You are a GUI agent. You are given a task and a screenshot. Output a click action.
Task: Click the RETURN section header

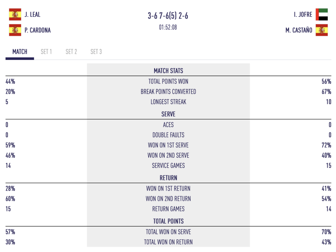pyautogui.click(x=168, y=178)
